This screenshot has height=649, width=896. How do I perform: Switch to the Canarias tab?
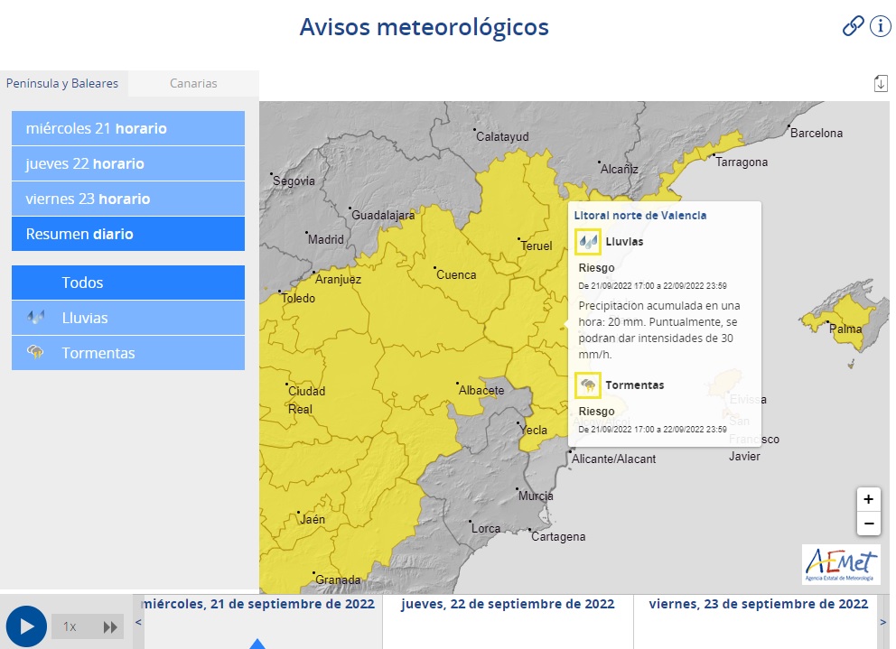(x=192, y=83)
